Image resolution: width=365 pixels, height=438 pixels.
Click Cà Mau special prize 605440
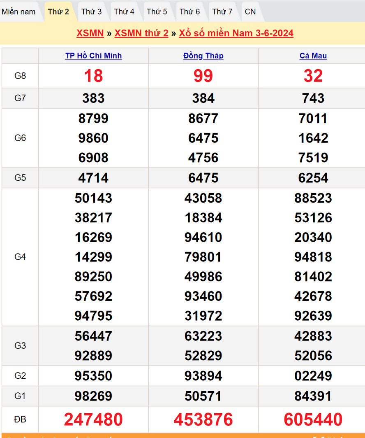pyautogui.click(x=313, y=419)
